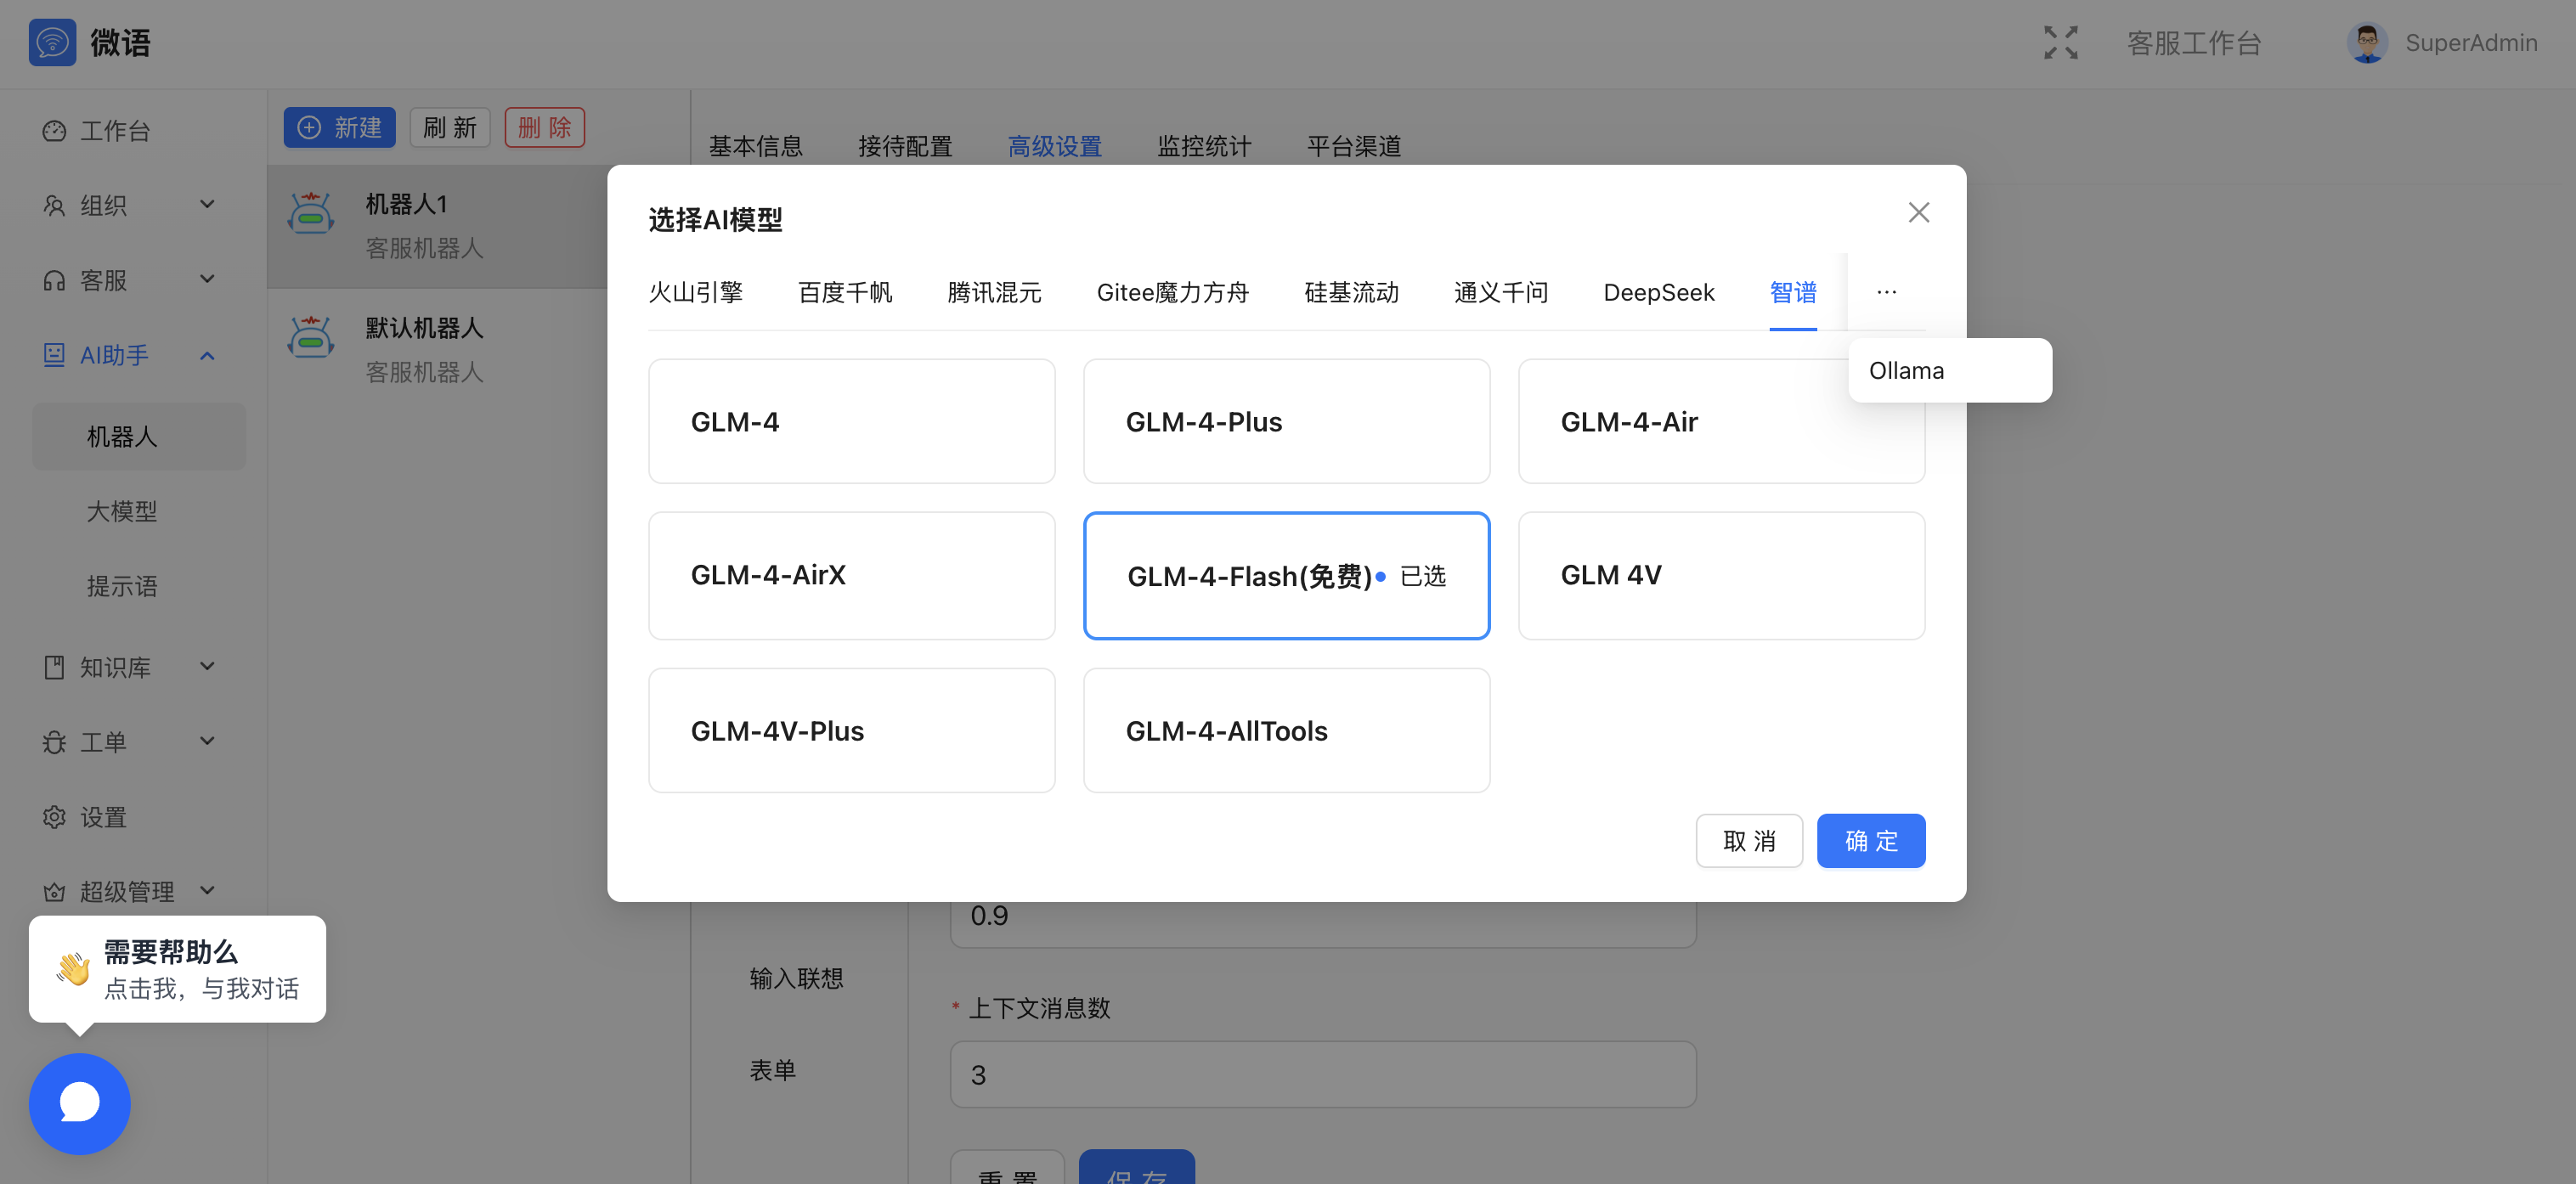Collapse the AI助手 menu chevron

(207, 355)
